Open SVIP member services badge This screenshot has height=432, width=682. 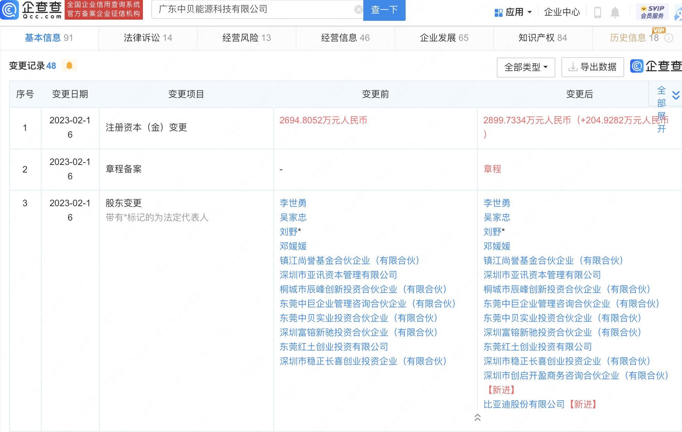point(652,12)
